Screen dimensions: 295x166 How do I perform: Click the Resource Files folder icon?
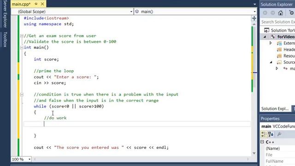tap(279, 56)
